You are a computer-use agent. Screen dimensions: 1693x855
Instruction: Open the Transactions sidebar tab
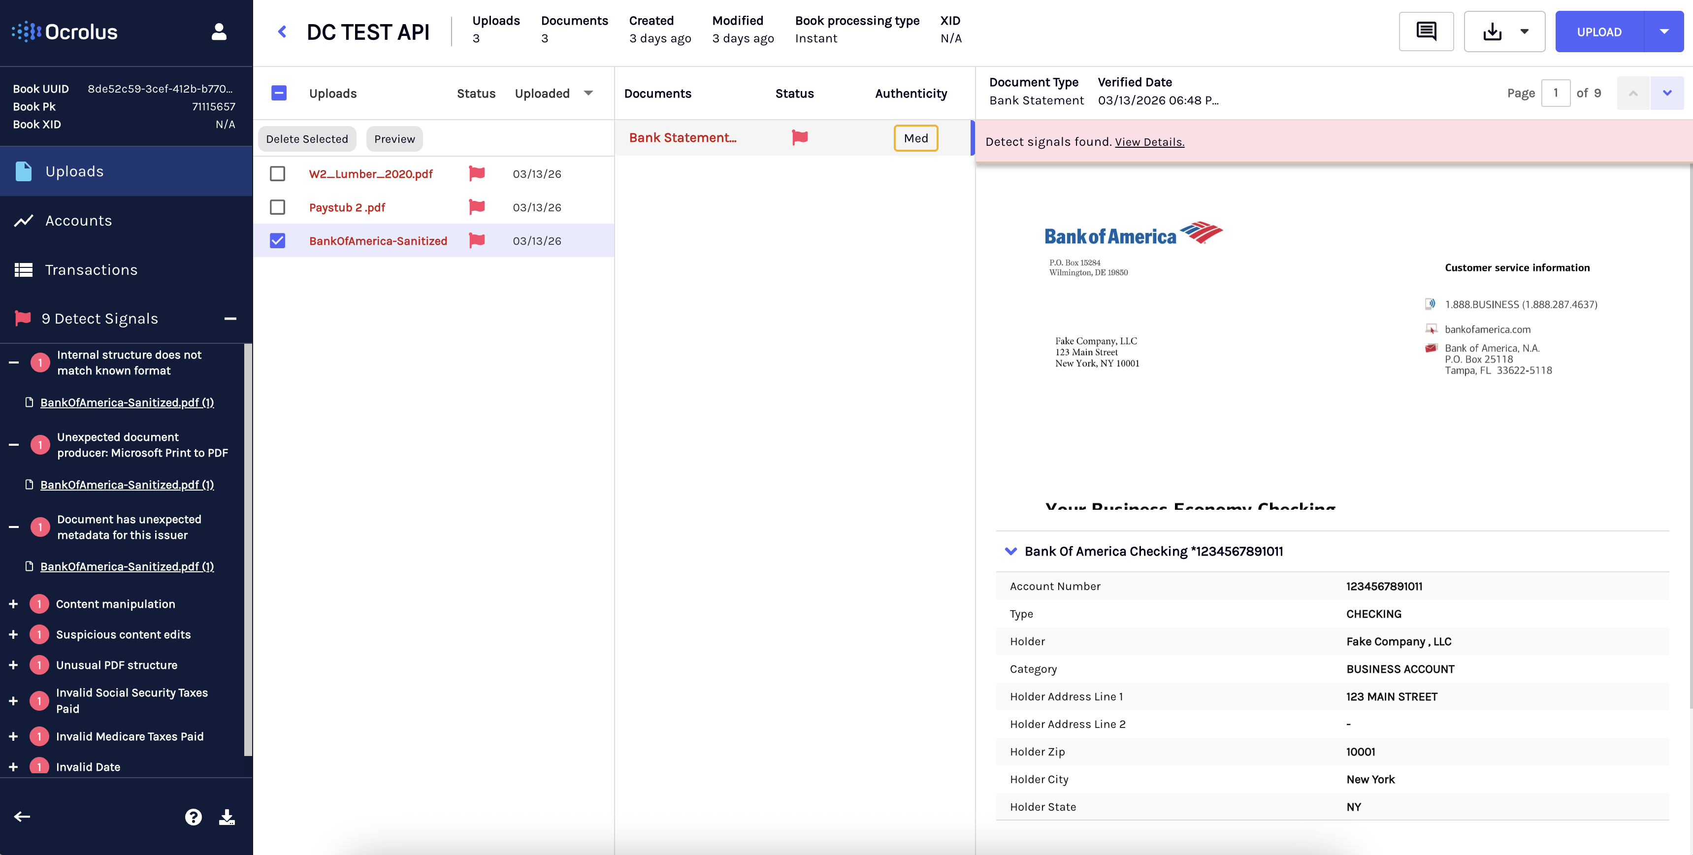pyautogui.click(x=91, y=270)
